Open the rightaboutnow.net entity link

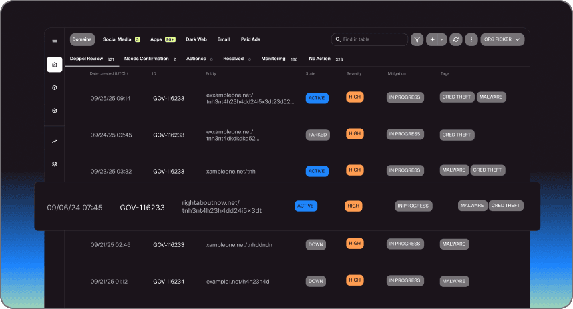pos(221,206)
